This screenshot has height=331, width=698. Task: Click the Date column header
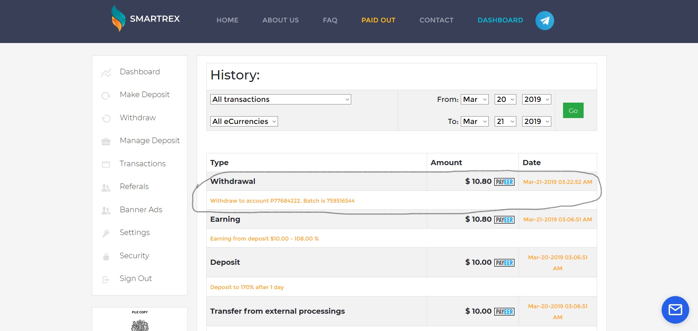532,163
